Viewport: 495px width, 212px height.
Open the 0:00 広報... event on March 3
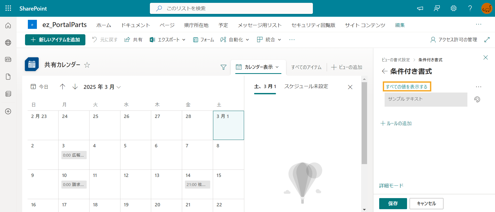click(74, 155)
